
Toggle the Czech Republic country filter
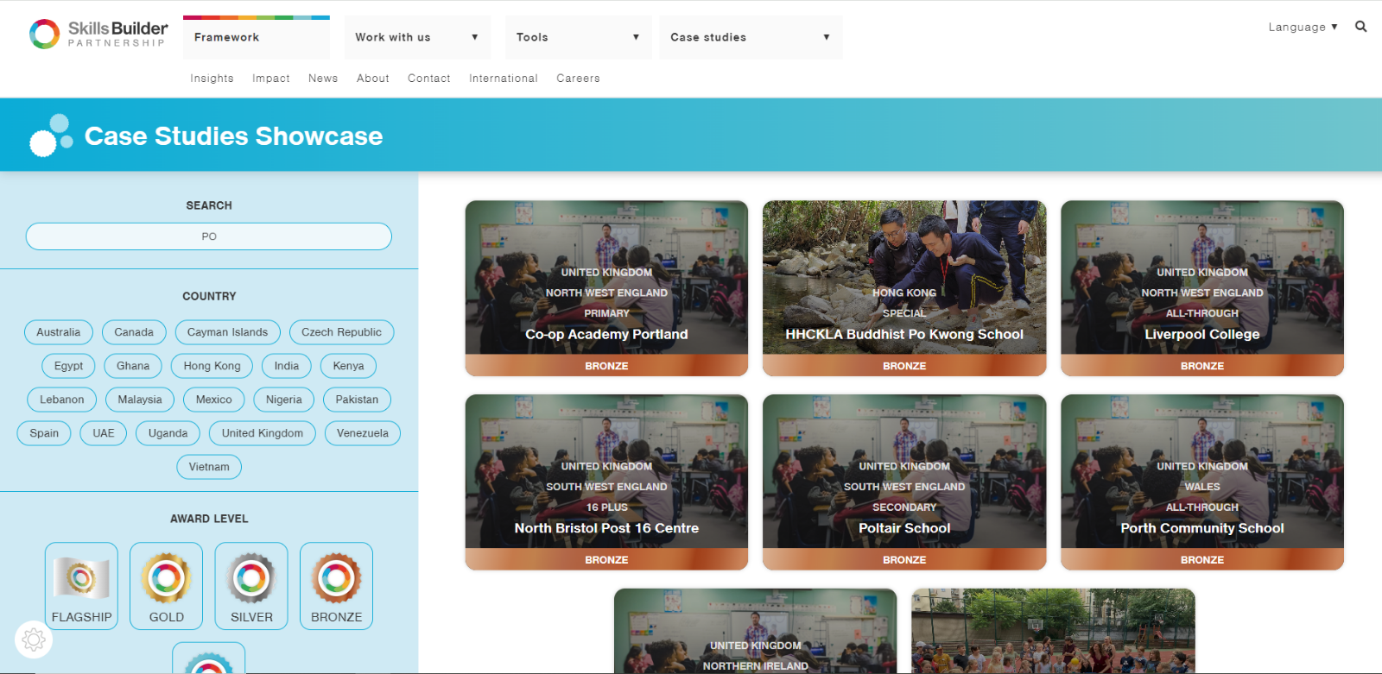click(341, 332)
